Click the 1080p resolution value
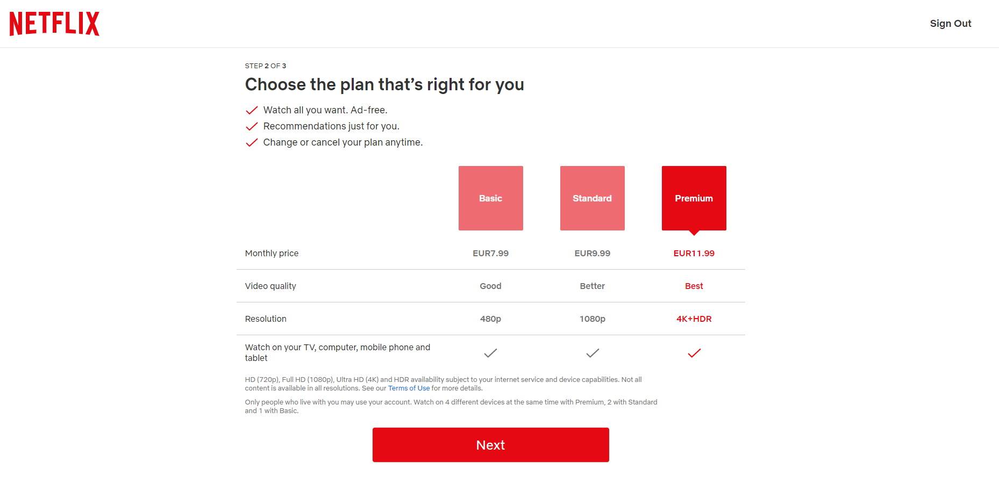 tap(592, 319)
